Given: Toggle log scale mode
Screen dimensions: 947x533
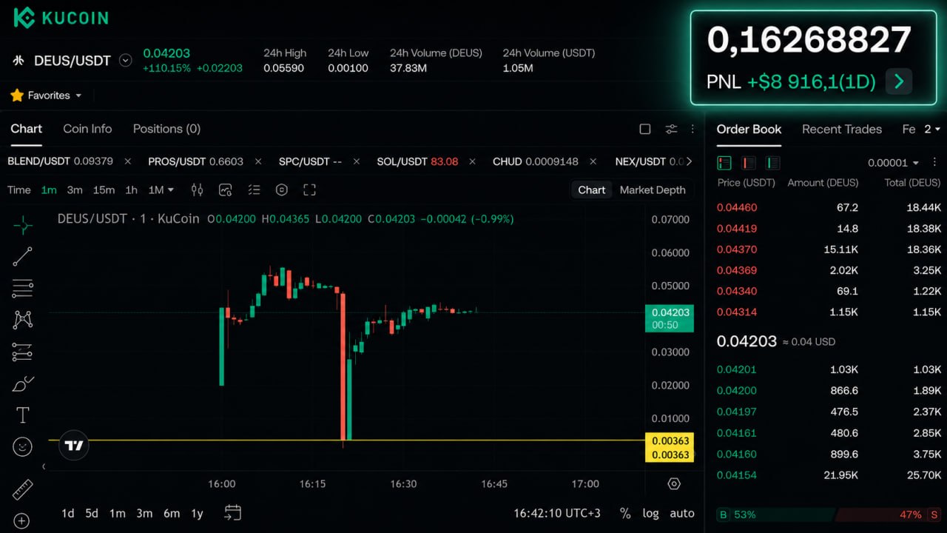Looking at the screenshot, I should coord(650,513).
